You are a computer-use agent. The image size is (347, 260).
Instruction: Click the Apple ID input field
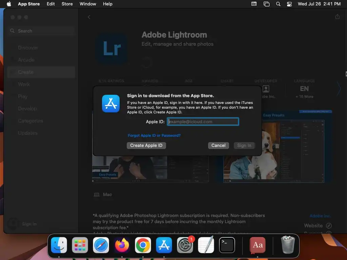click(203, 122)
